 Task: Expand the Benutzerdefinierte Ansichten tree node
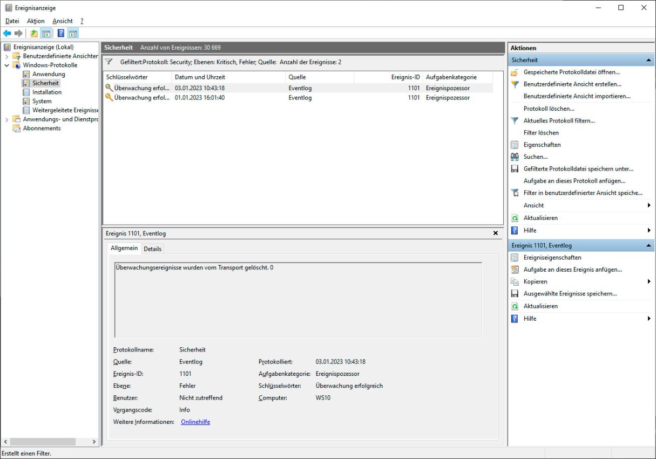pos(6,56)
